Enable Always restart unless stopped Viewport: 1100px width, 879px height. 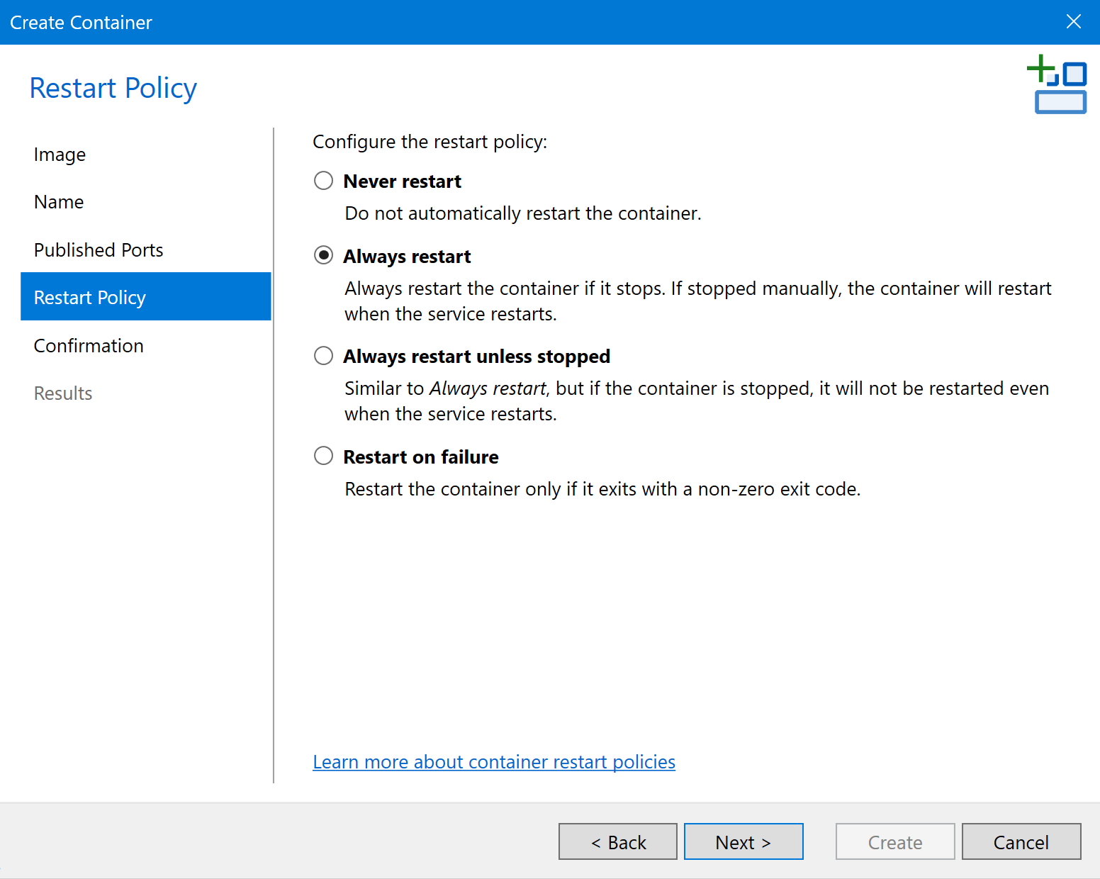tap(324, 355)
